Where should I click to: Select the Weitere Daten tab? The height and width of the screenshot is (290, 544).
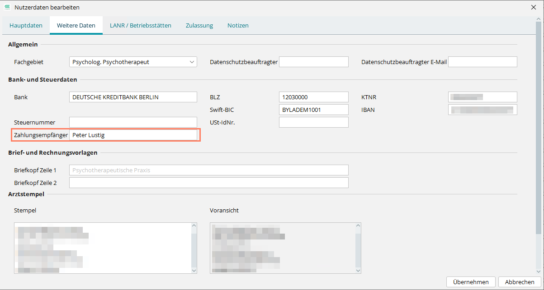coord(76,25)
